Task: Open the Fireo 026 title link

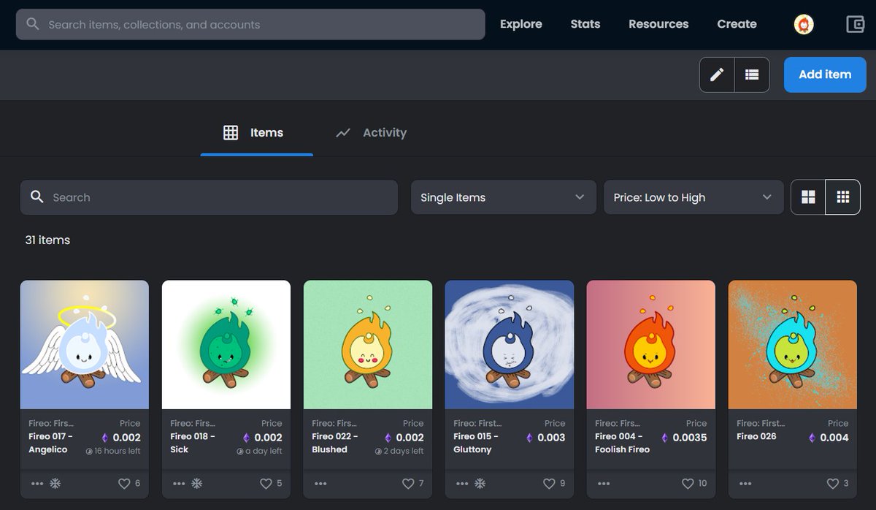Action: coord(756,436)
